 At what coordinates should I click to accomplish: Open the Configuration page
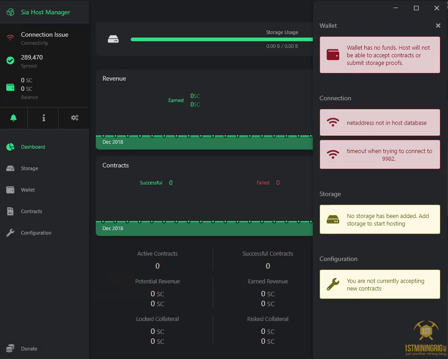pos(36,233)
